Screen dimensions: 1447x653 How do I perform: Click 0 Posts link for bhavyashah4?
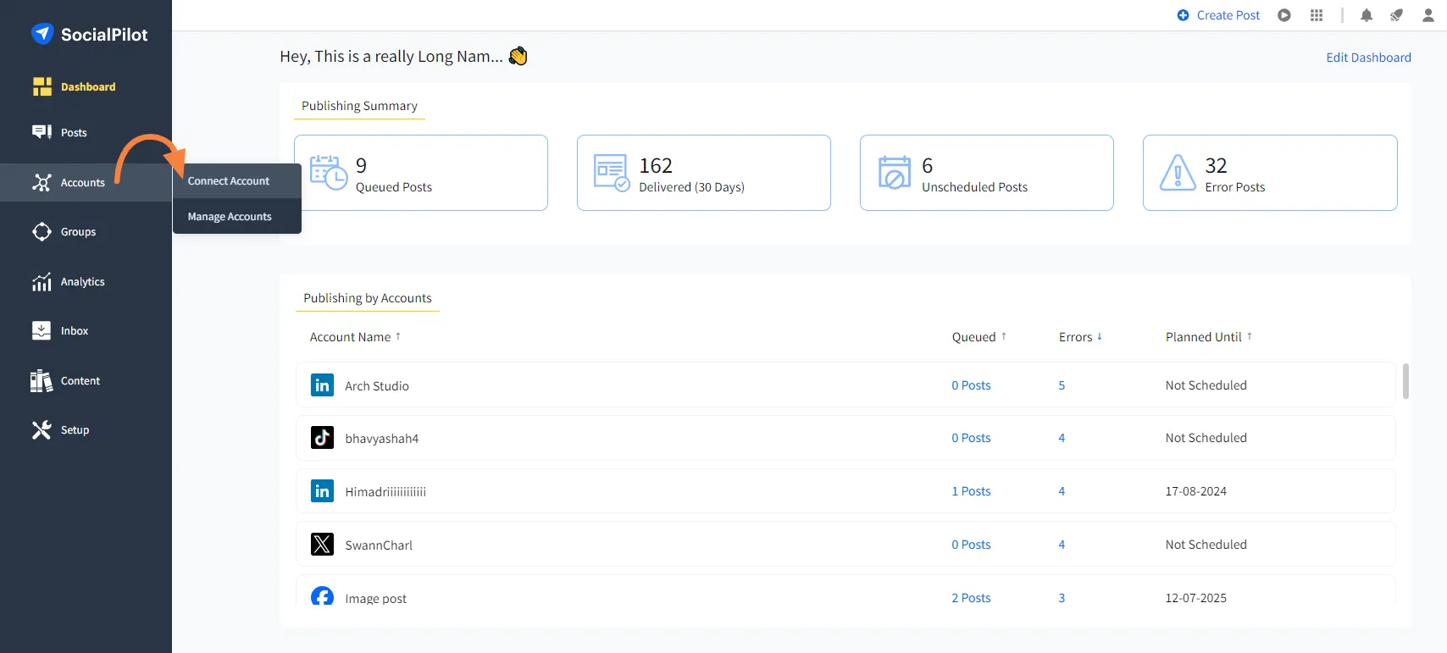click(x=971, y=438)
